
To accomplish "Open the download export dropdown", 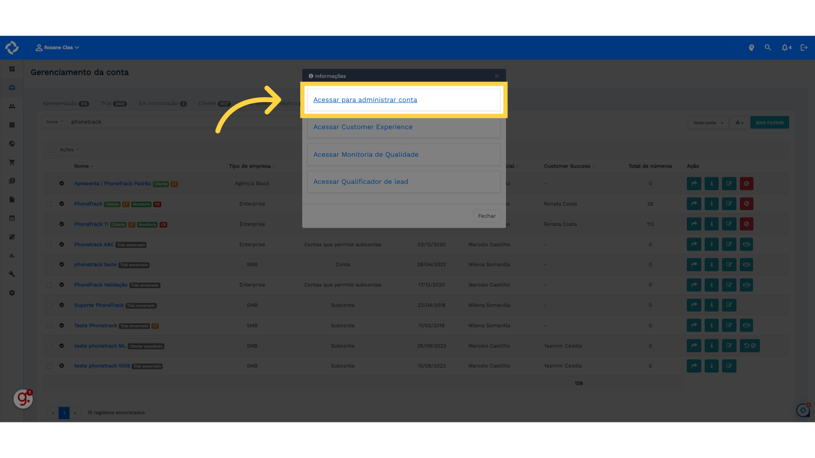I will click(739, 123).
